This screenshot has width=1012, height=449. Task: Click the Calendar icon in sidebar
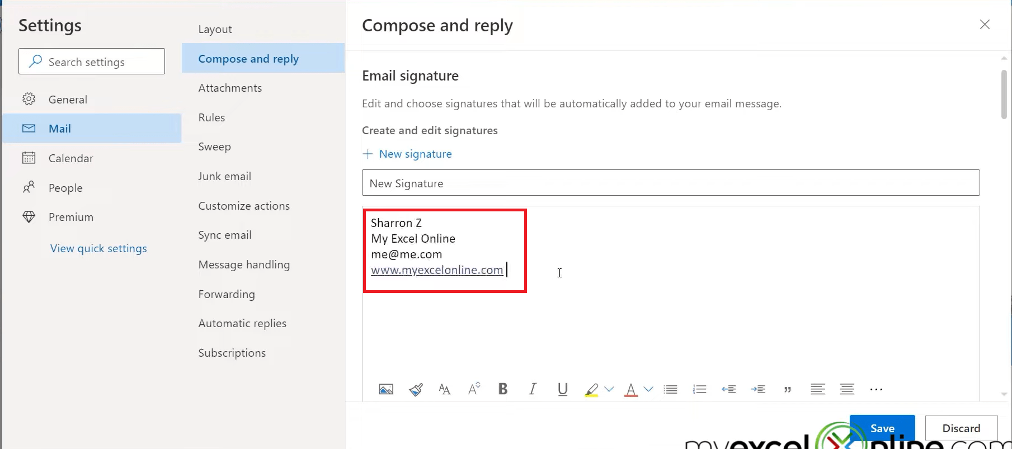pos(29,158)
